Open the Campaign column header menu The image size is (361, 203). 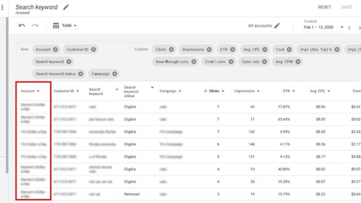(180, 91)
